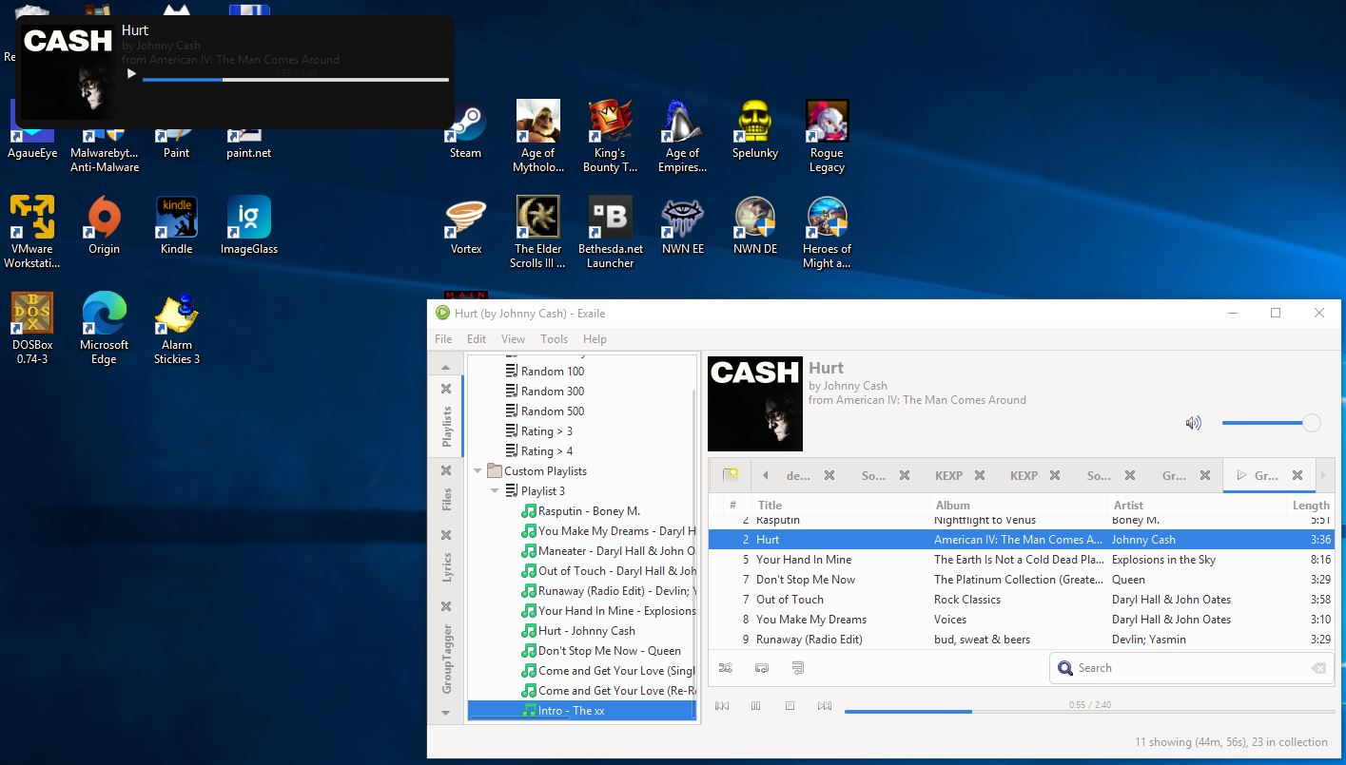Collapse the Custom Playlists folder
Screen dimensions: 1346x765
[x=478, y=471]
